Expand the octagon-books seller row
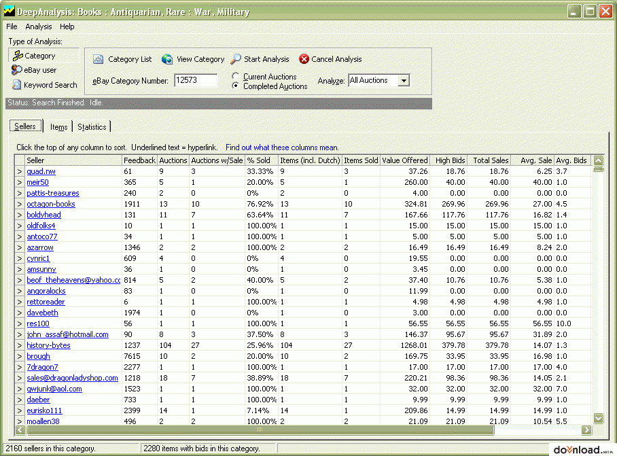 pos(20,204)
